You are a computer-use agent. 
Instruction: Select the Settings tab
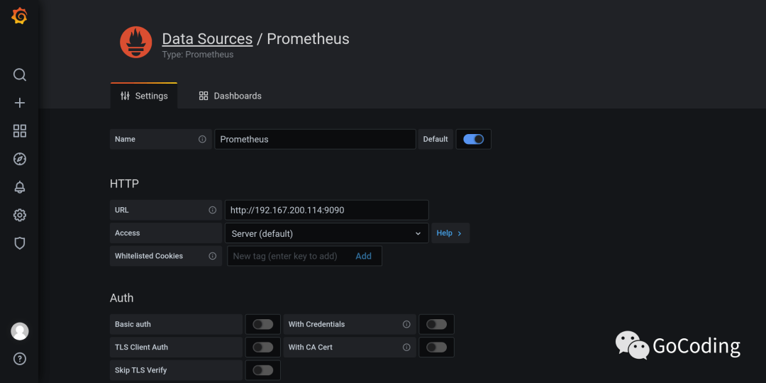tap(144, 96)
